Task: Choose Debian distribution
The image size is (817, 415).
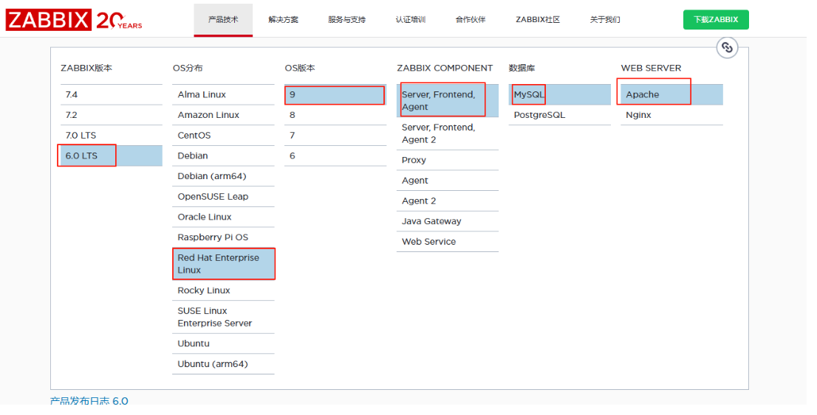Action: tap(223, 156)
